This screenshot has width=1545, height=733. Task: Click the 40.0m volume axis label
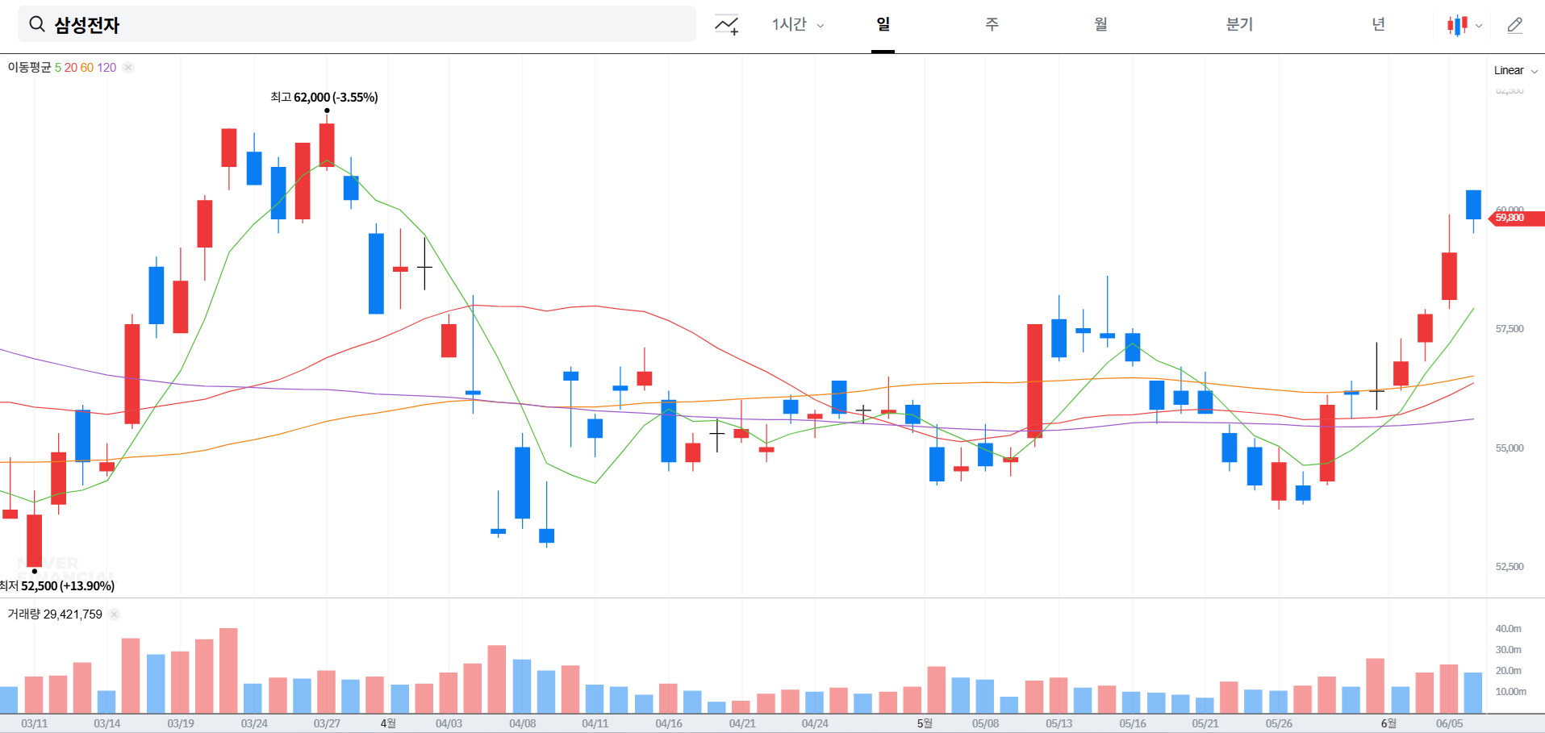(x=1509, y=629)
